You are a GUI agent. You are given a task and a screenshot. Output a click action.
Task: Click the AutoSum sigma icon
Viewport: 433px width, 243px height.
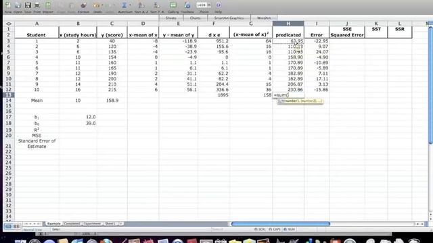click(x=124, y=5)
